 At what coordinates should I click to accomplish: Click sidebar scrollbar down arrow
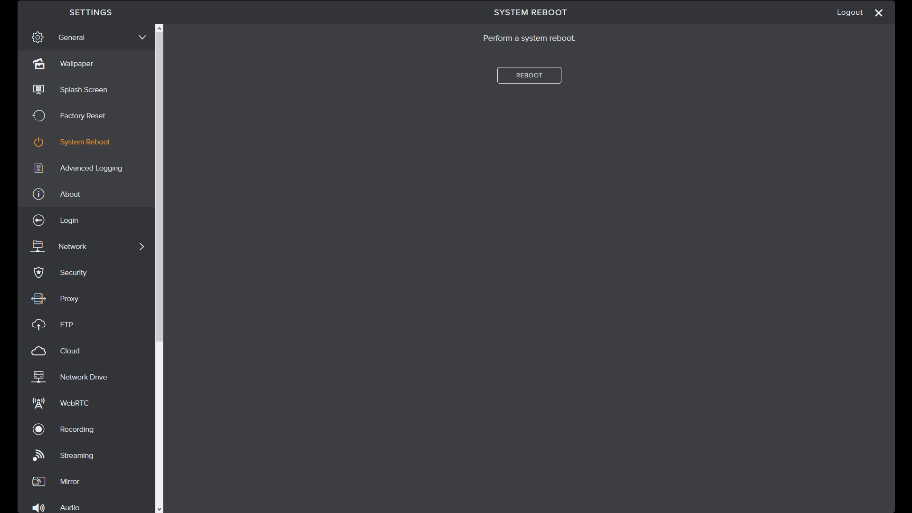(x=159, y=509)
